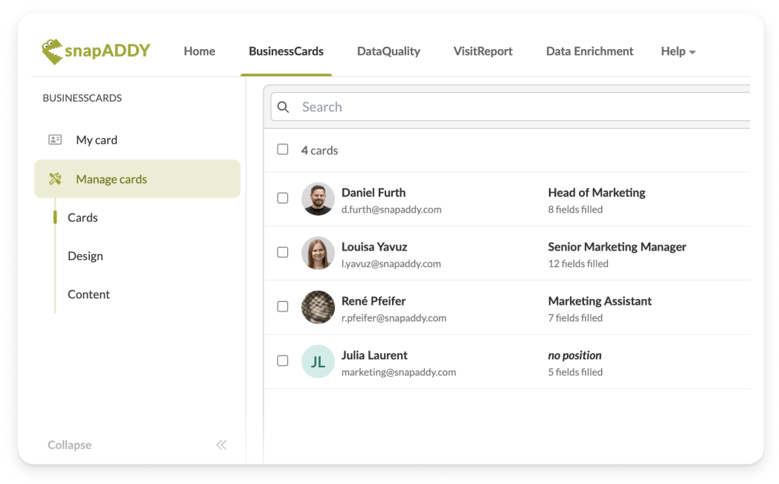Open the VisitReport tab
779x484 pixels.
[x=483, y=51]
